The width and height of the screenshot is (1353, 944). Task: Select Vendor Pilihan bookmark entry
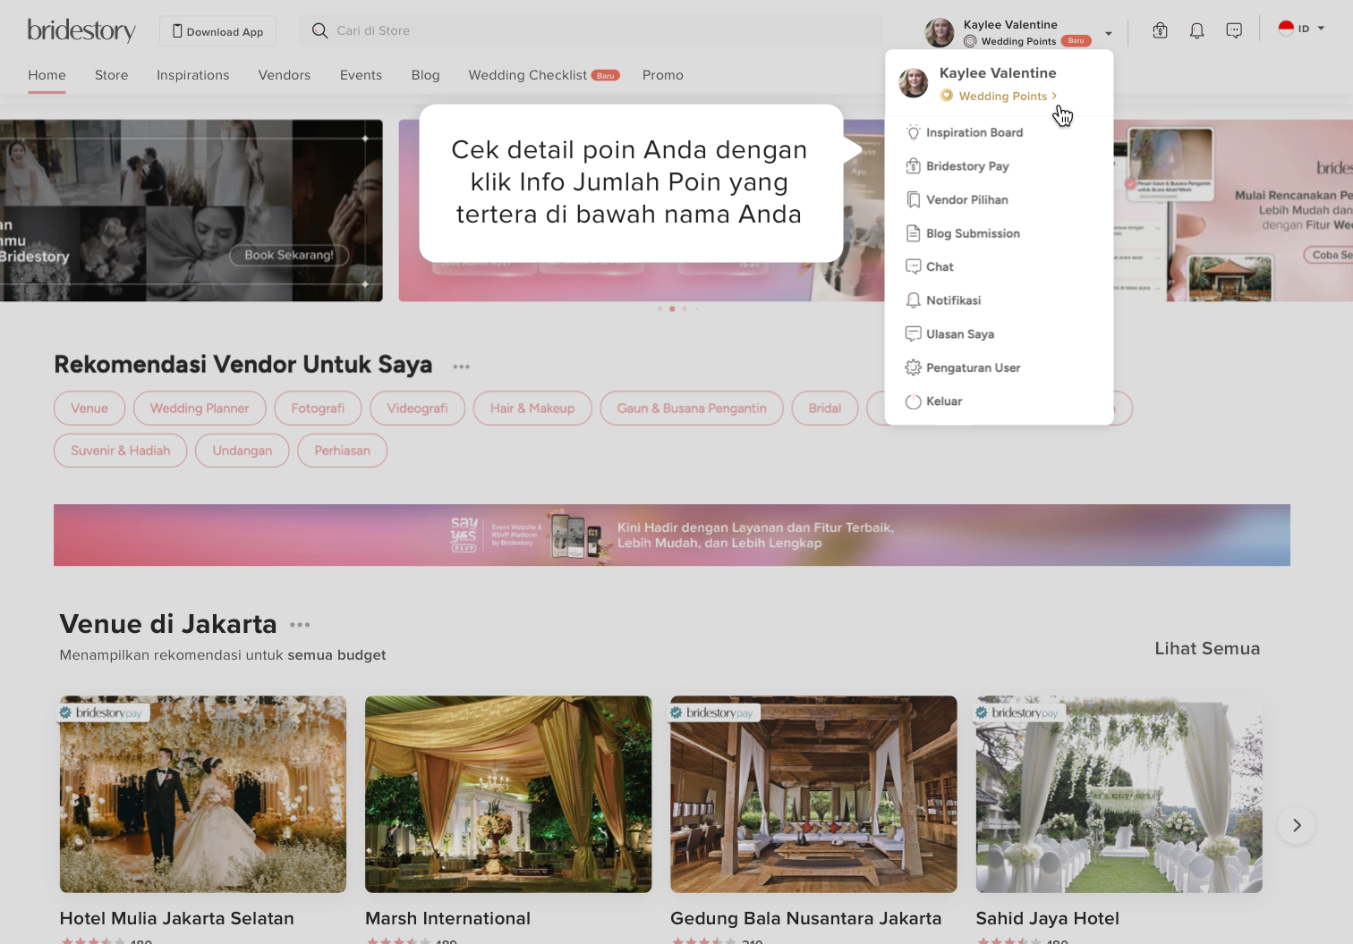(966, 200)
